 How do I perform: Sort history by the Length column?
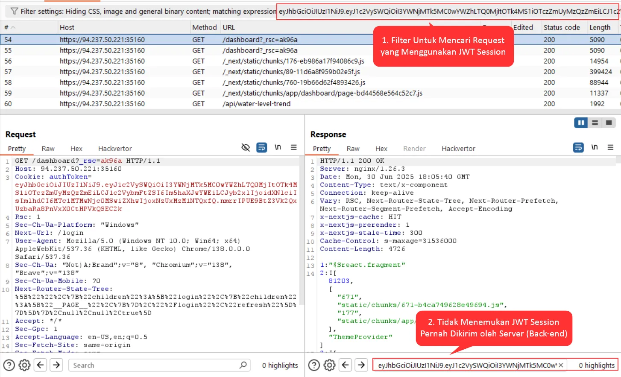click(603, 27)
